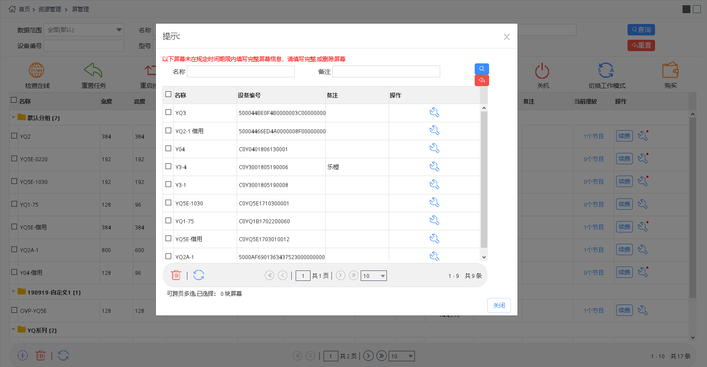The width and height of the screenshot is (707, 367).
Task: Click the dialog page number field
Action: [x=303, y=276]
